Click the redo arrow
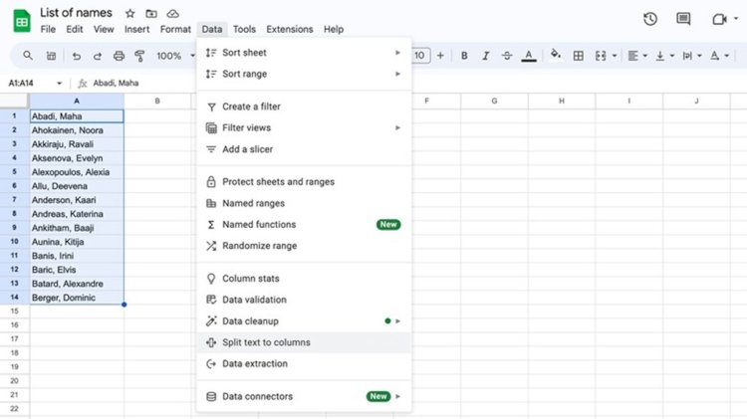This screenshot has width=747, height=419. (x=98, y=56)
